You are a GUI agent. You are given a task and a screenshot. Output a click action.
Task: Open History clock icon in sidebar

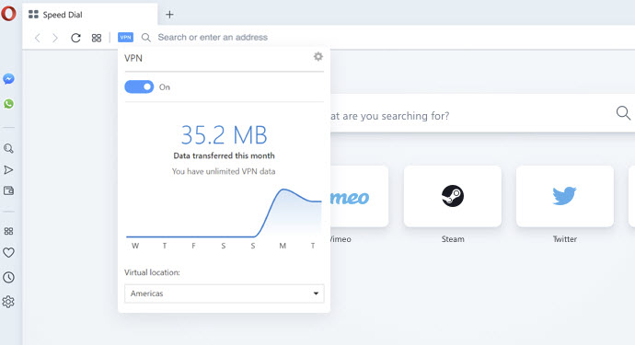(x=8, y=277)
